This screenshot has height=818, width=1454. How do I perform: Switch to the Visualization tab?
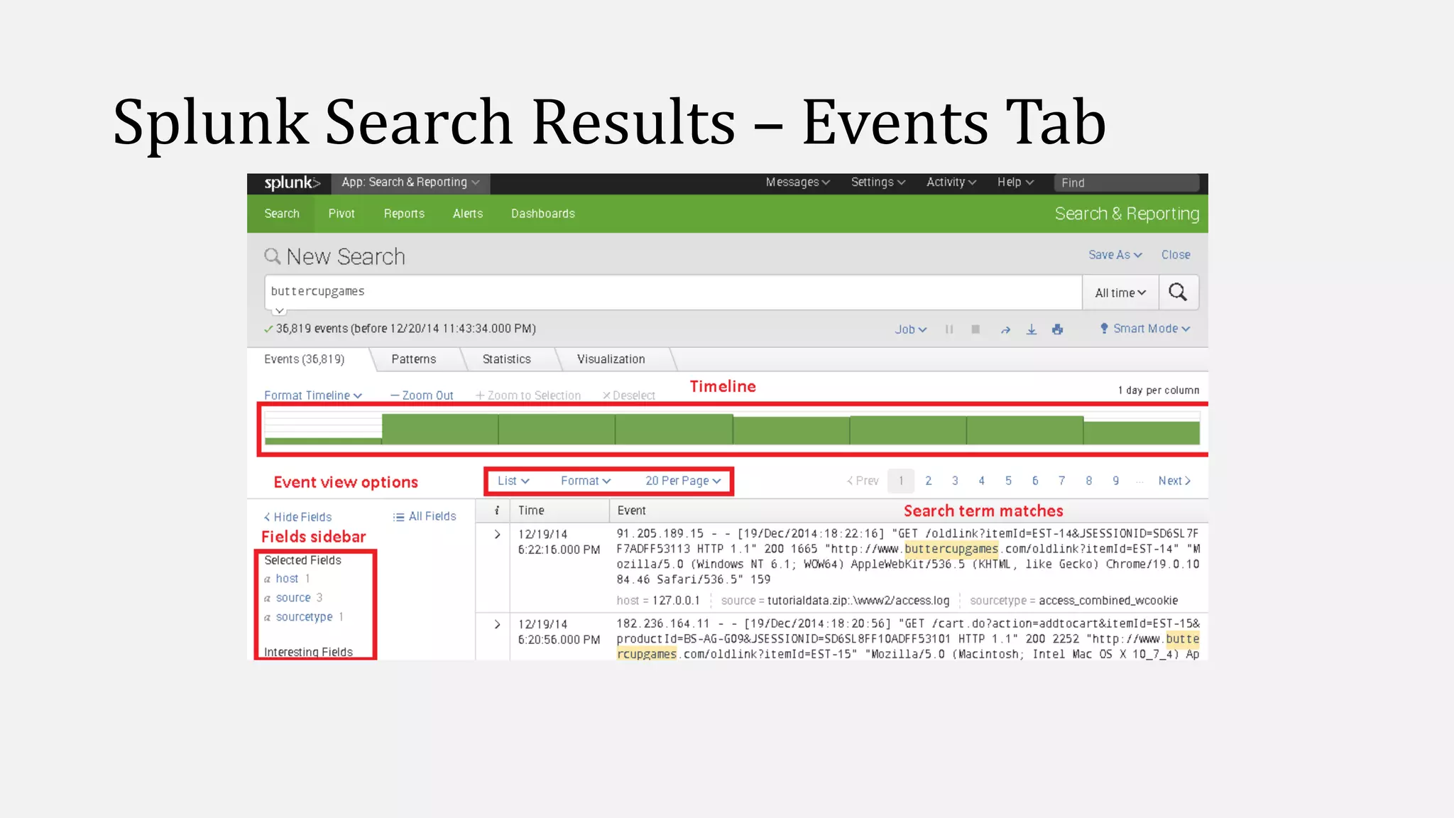pyautogui.click(x=611, y=359)
